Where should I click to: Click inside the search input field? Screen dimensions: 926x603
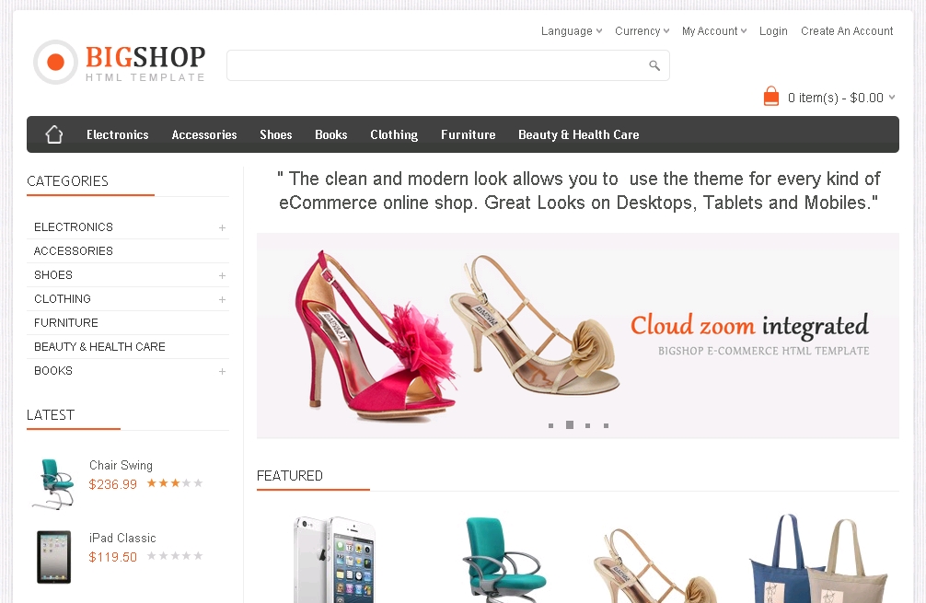point(433,65)
